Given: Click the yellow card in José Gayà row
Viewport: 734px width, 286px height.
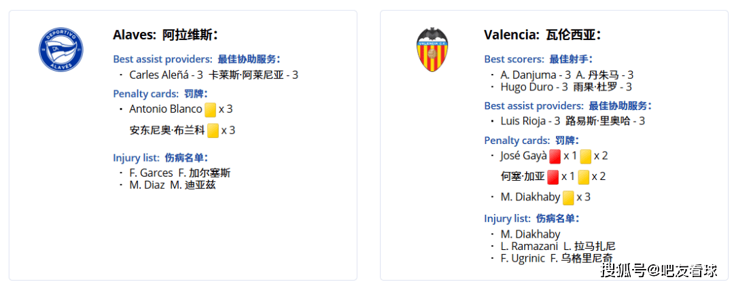Looking at the screenshot, I should pyautogui.click(x=585, y=156).
